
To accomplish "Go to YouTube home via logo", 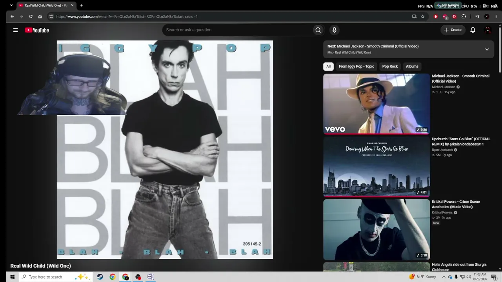I will pos(37,30).
